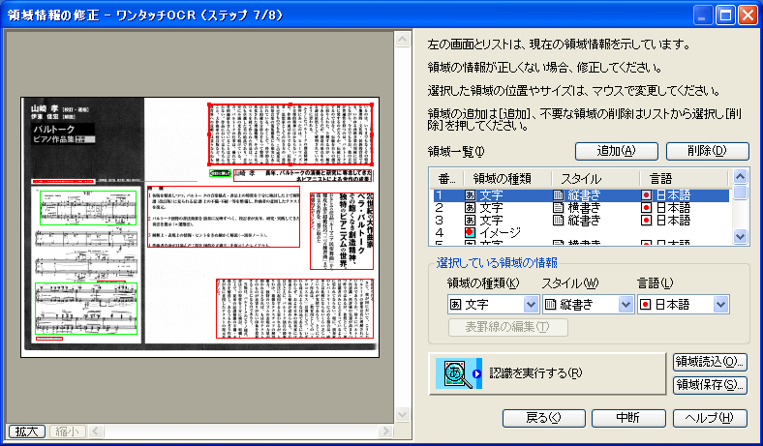The height and width of the screenshot is (446, 763).
Task: Click 領域保存(S)... button
Action: click(710, 385)
